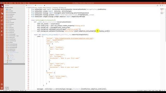Viewport: 166px width, 93px height.
Task: Click the Python interpreter version in status bar
Action: (x=15, y=91)
